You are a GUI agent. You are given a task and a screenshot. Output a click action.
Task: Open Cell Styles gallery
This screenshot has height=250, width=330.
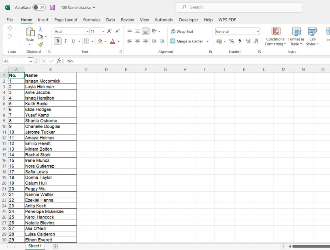(x=312, y=36)
